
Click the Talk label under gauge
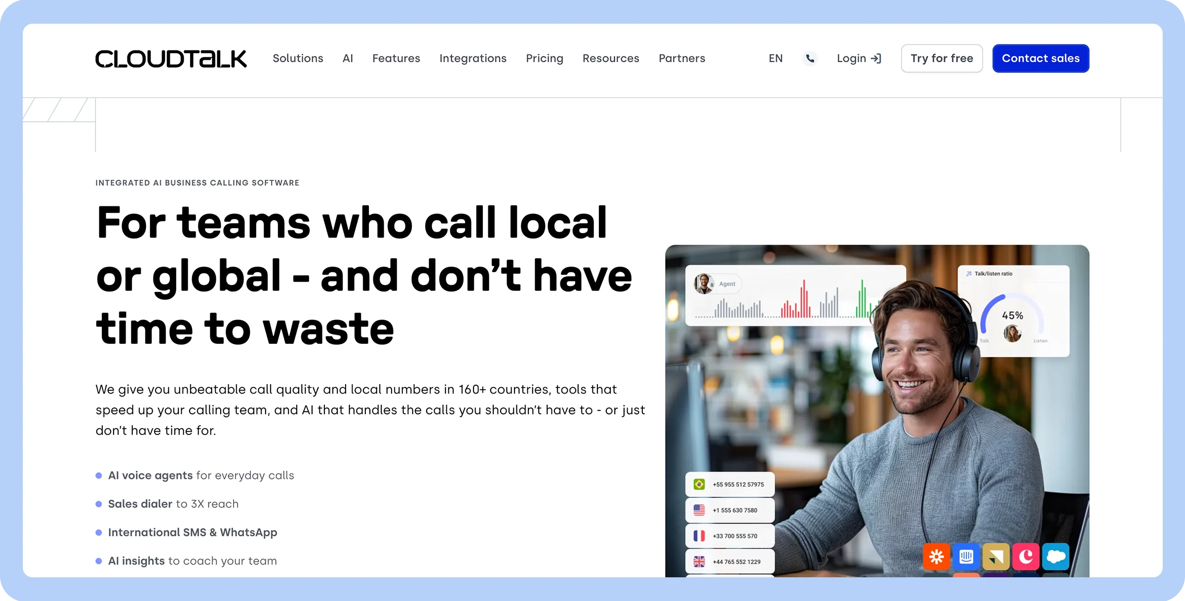click(984, 341)
